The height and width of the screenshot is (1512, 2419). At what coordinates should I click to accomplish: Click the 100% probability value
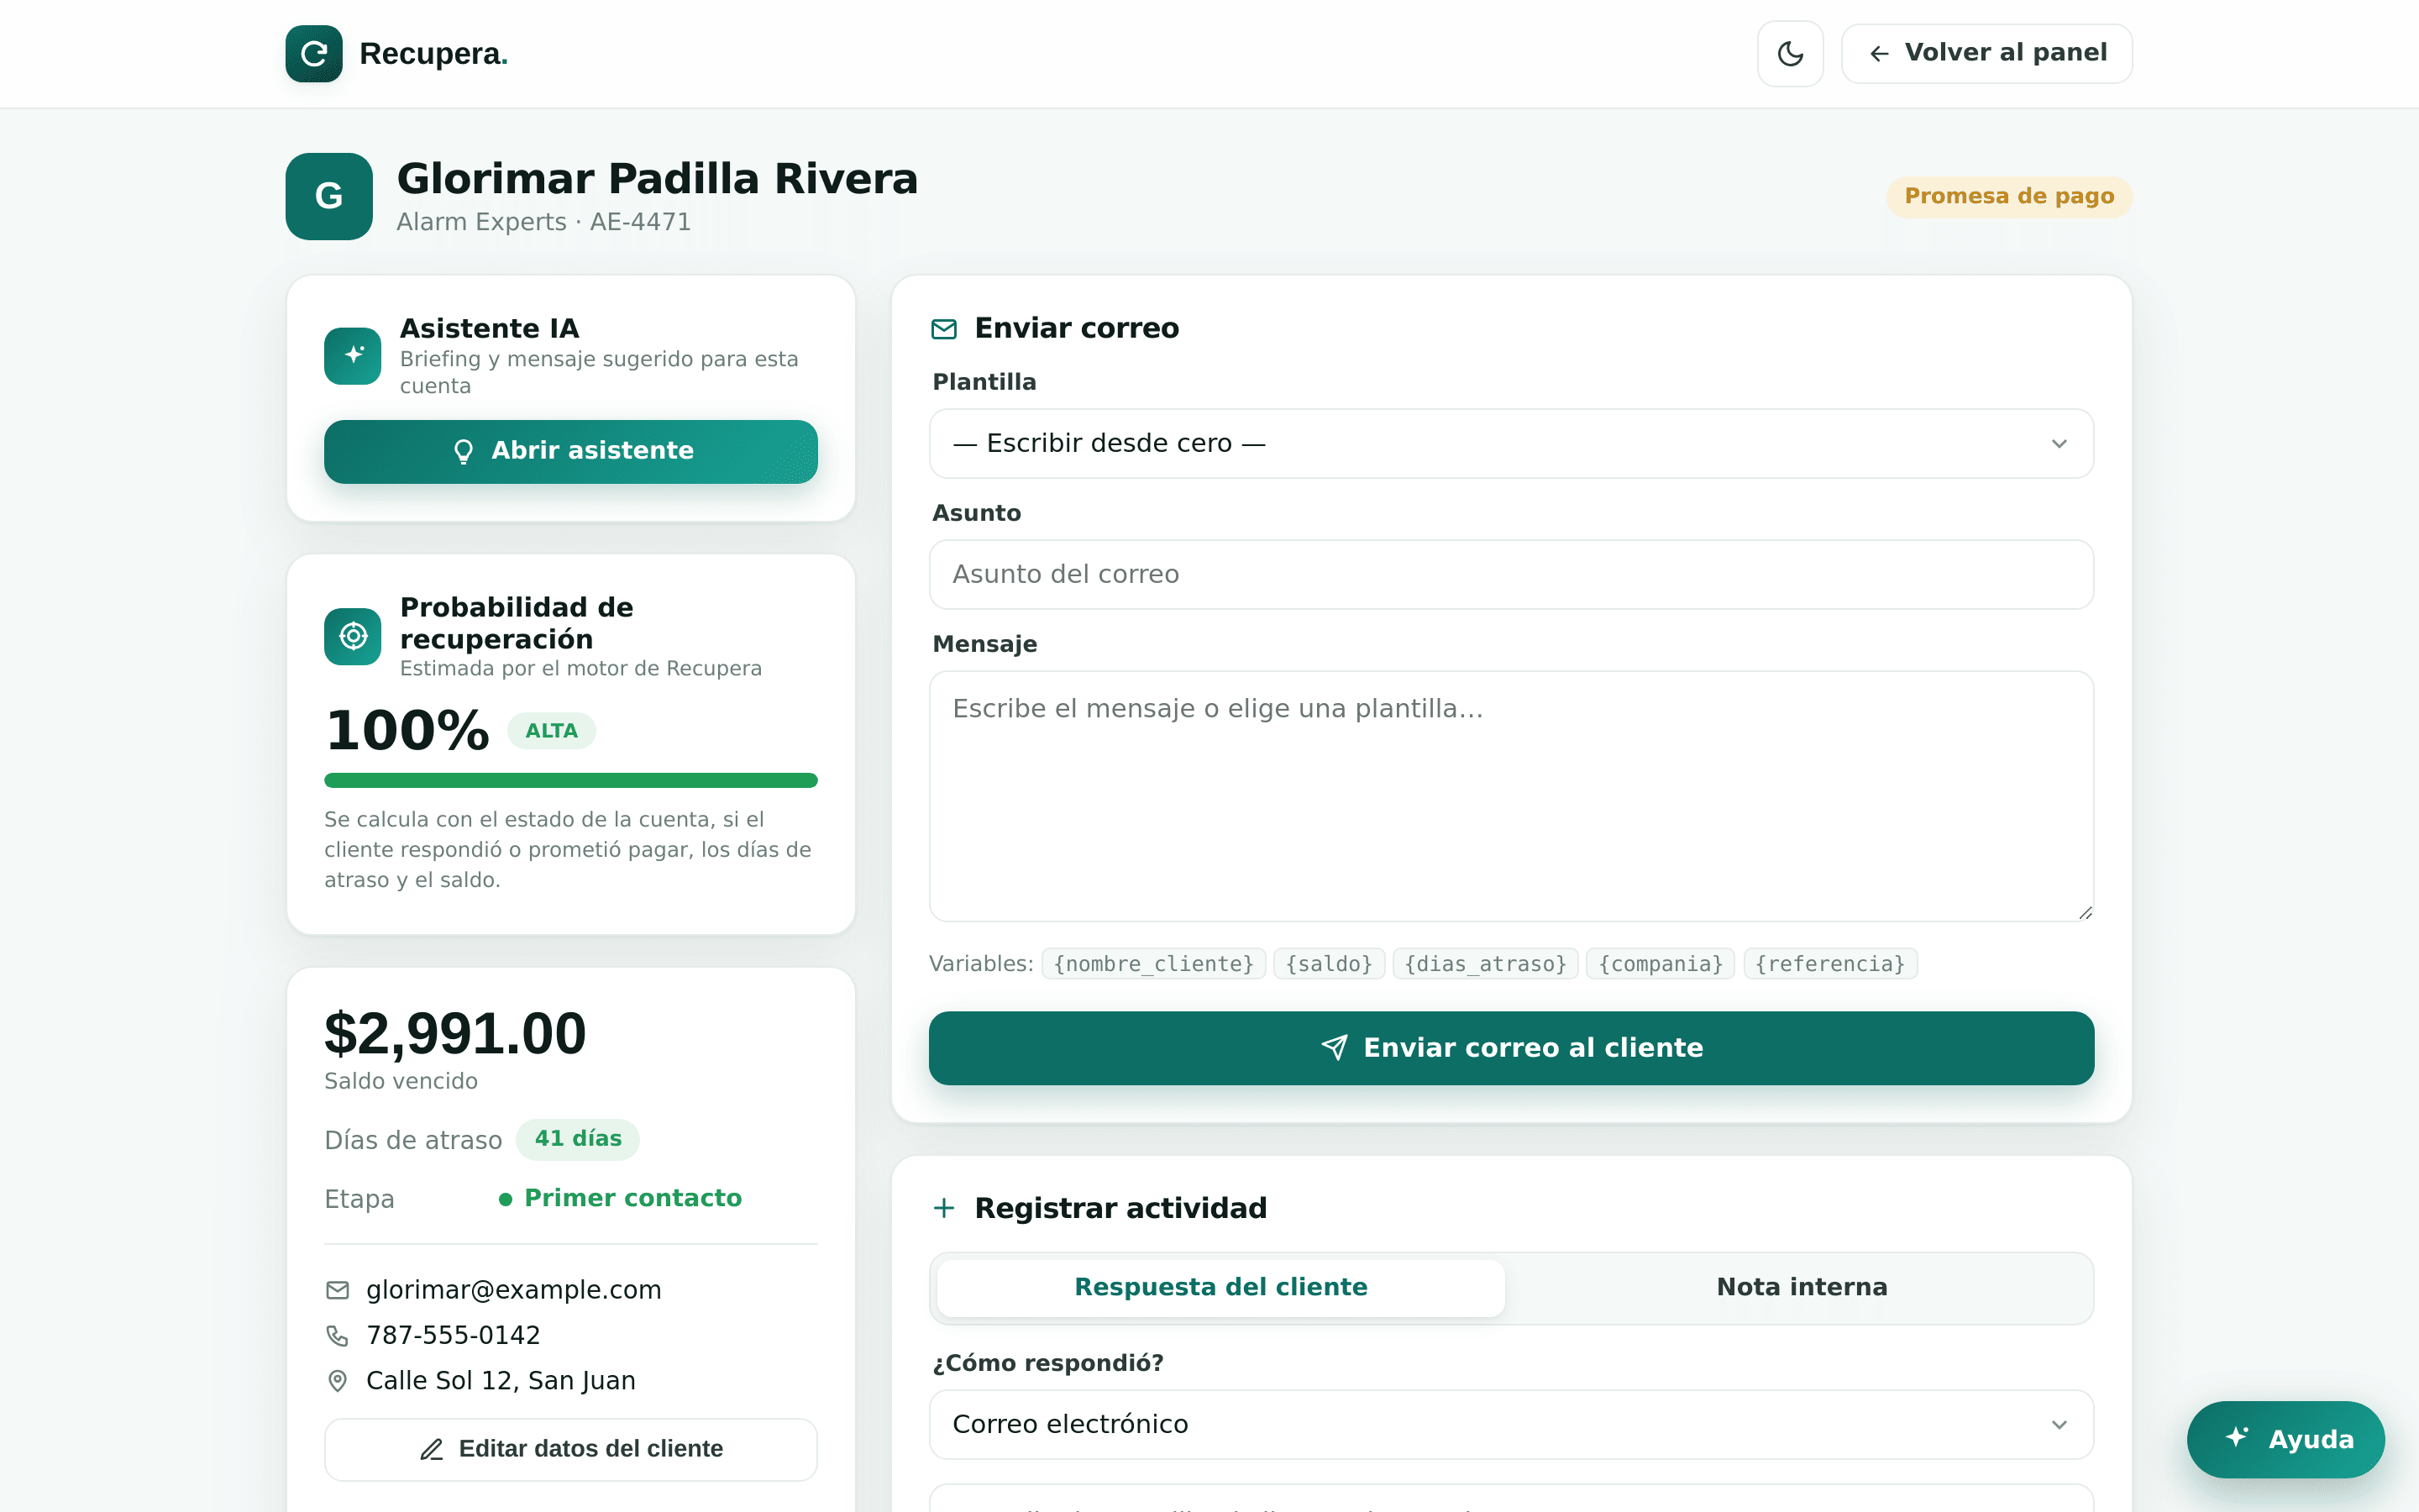408,730
